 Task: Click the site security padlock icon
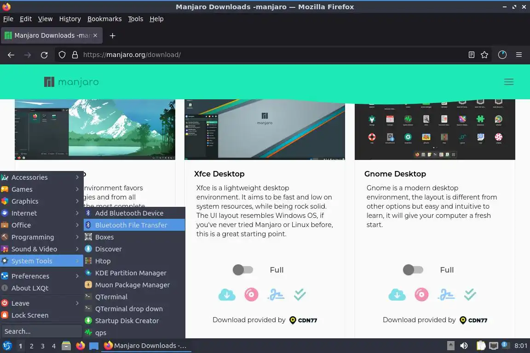click(75, 55)
